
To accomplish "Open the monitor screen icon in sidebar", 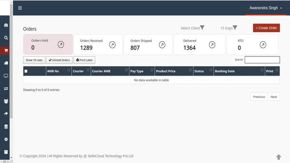I will [6, 76].
